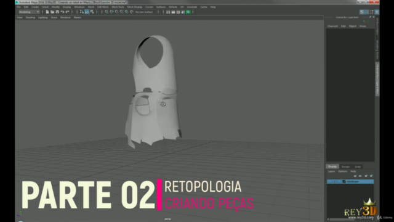This screenshot has width=394, height=222.
Task: Open the Options menu in Layer Editor
Action: (x=342, y=171)
